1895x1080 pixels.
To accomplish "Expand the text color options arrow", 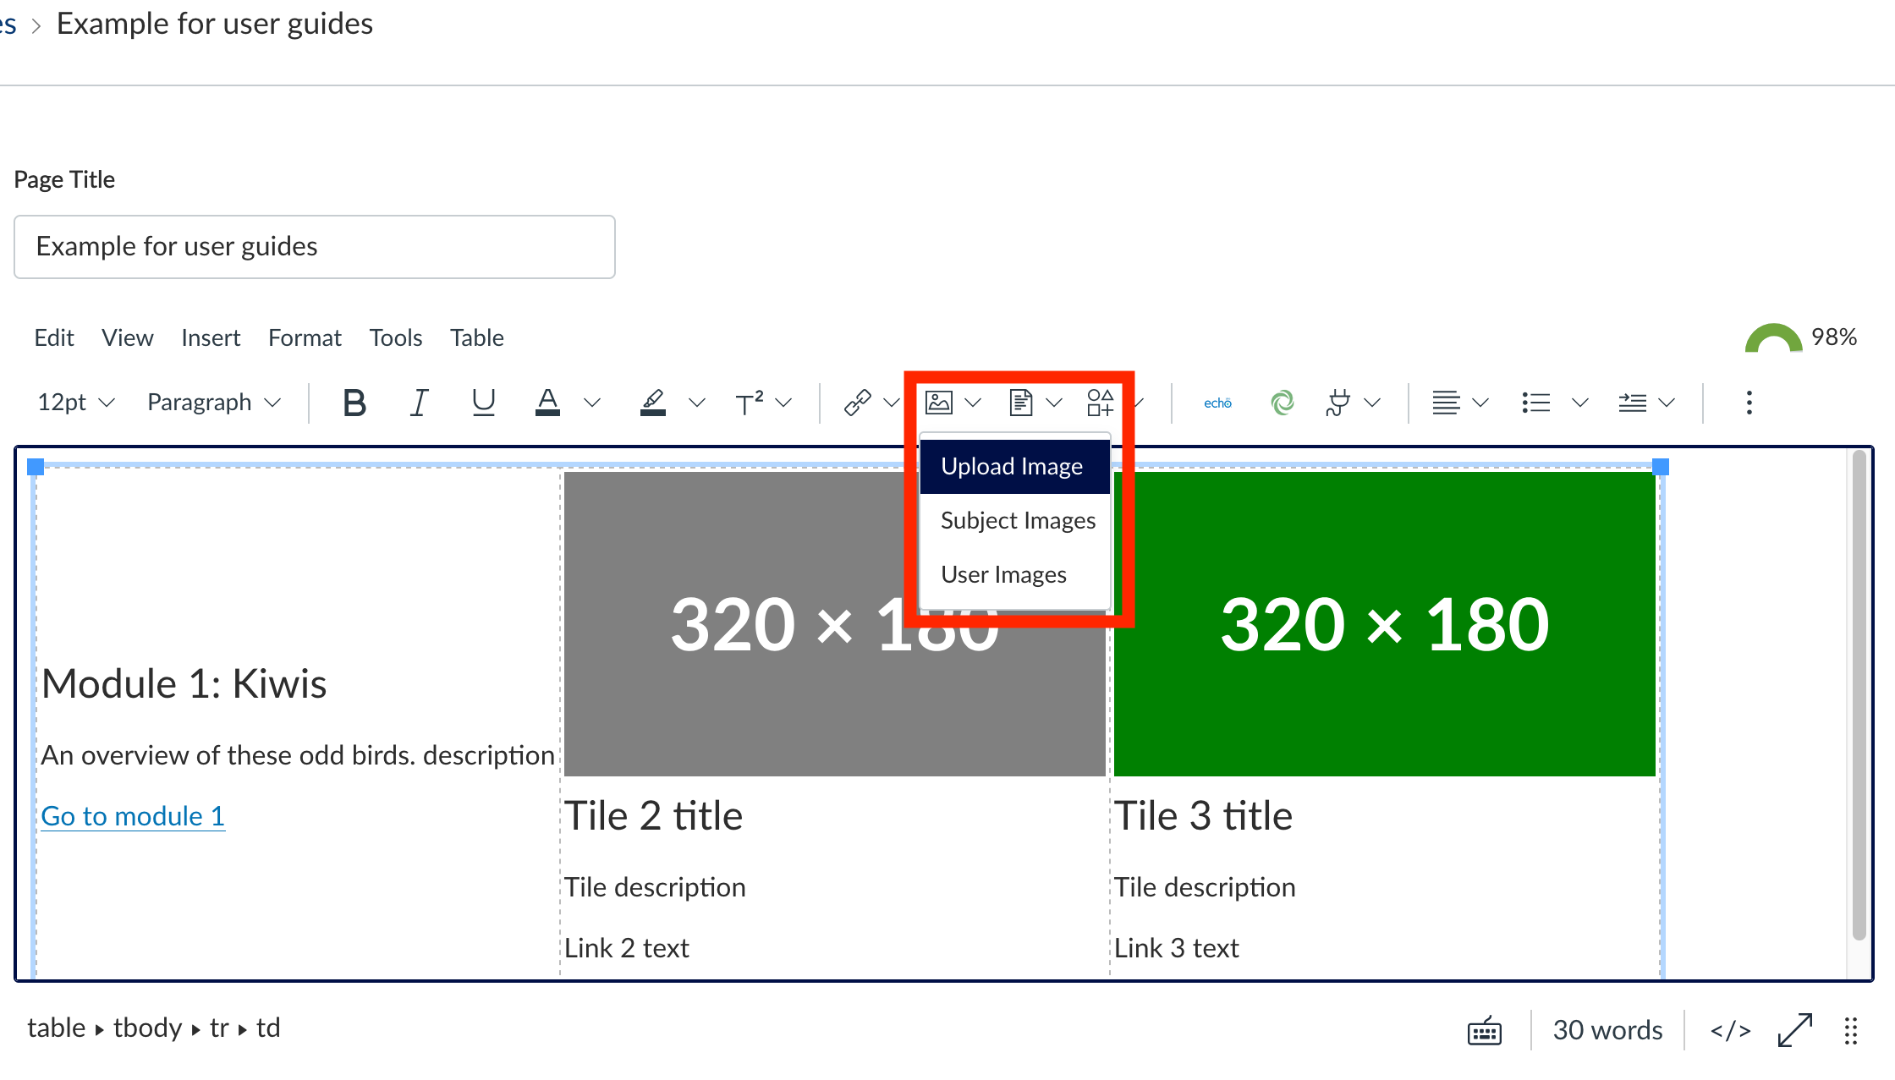I will pos(592,403).
